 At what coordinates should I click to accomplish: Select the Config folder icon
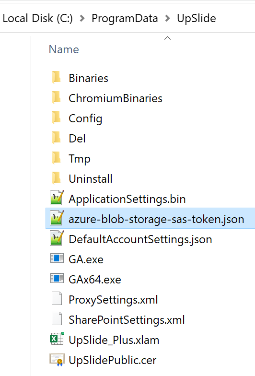57,118
